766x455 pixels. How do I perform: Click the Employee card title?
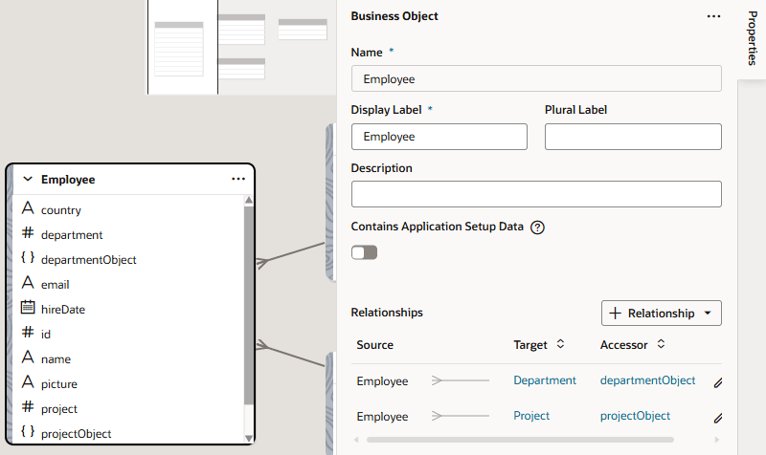(x=68, y=180)
